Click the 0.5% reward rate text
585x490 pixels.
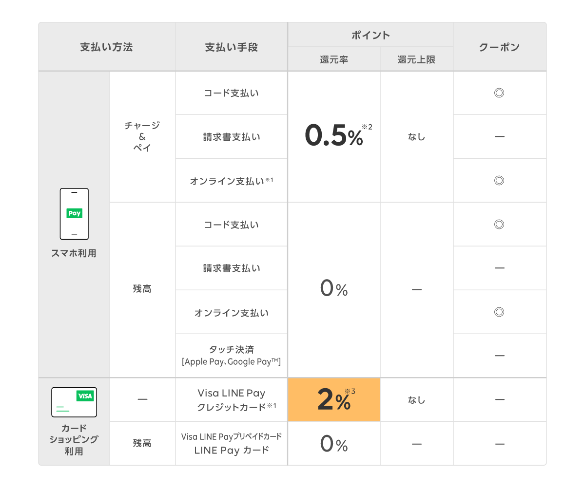(x=334, y=136)
